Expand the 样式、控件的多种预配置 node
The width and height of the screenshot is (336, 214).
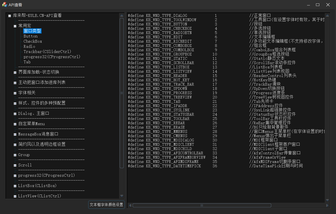(15, 103)
